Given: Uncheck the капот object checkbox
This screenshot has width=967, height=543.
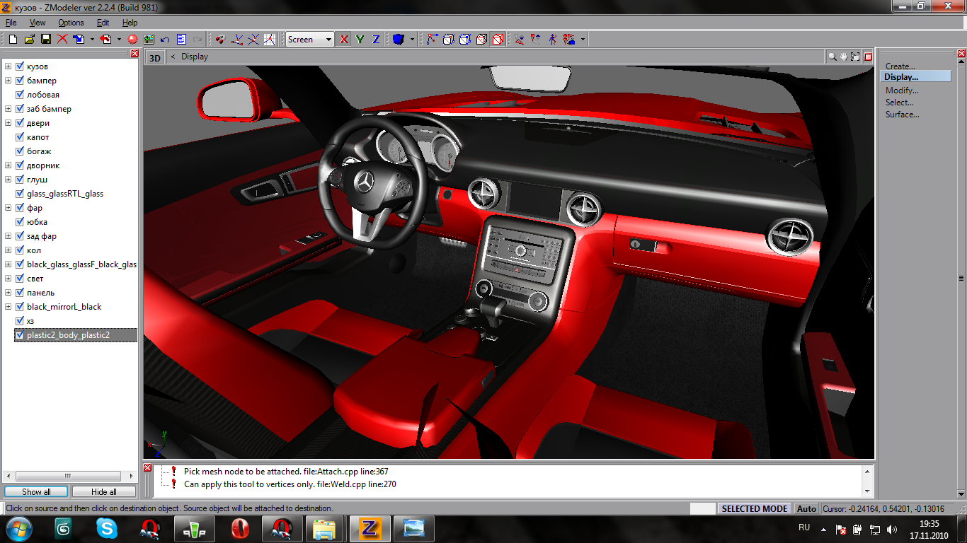Looking at the screenshot, I should [20, 137].
